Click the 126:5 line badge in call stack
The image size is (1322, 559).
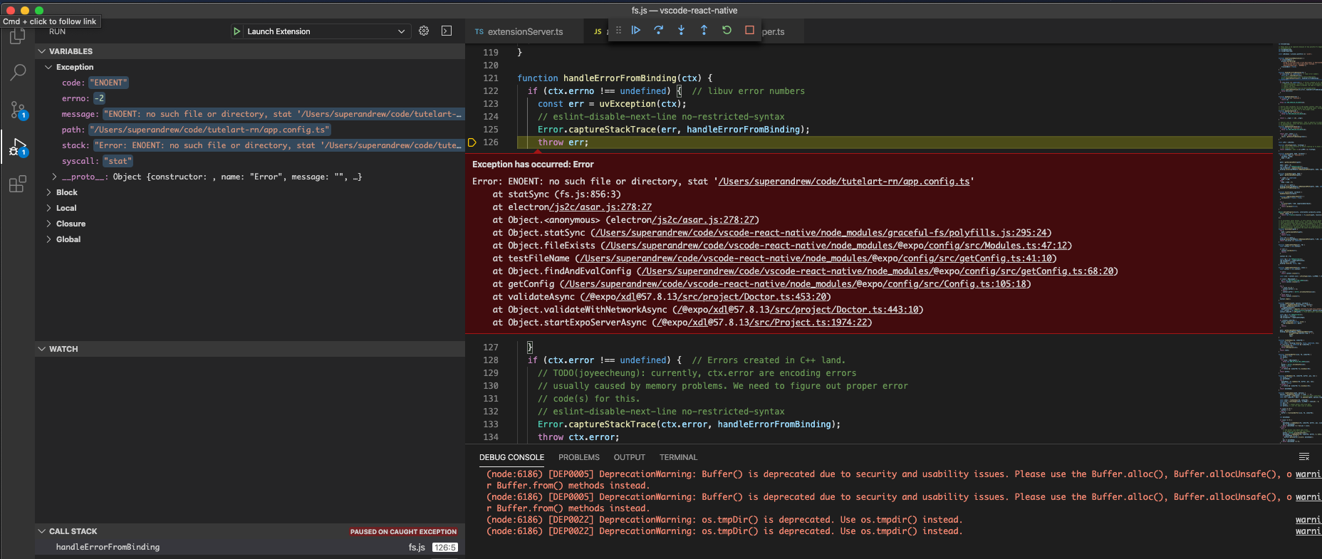click(445, 548)
